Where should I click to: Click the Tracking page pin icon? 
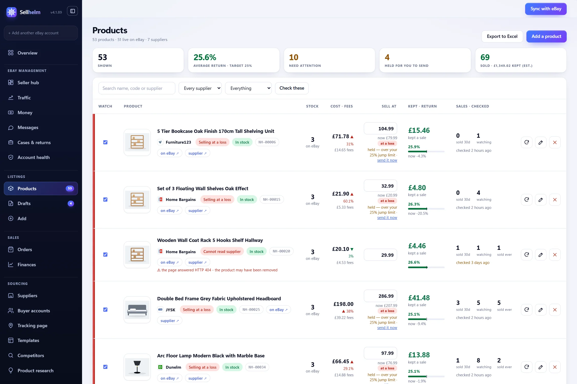click(x=11, y=326)
